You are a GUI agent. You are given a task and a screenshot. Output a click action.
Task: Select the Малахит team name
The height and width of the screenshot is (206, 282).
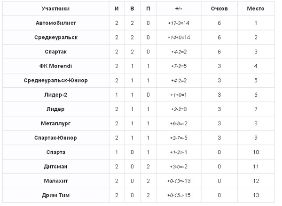click(56, 181)
